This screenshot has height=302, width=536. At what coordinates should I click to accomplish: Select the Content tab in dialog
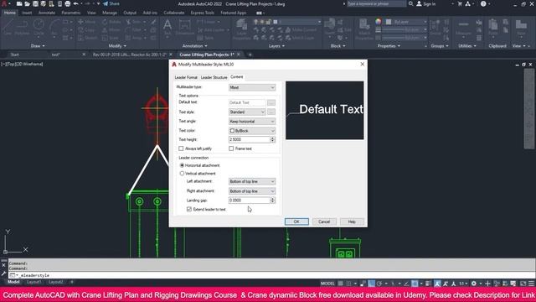(x=236, y=77)
